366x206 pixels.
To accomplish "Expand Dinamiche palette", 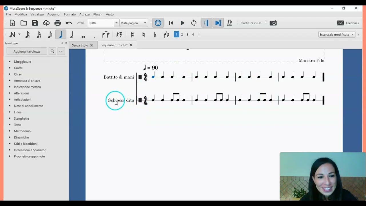I will pos(21,137).
